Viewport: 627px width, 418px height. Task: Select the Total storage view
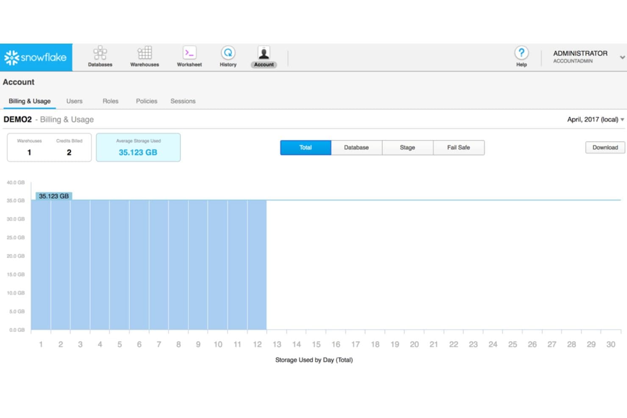pyautogui.click(x=305, y=147)
